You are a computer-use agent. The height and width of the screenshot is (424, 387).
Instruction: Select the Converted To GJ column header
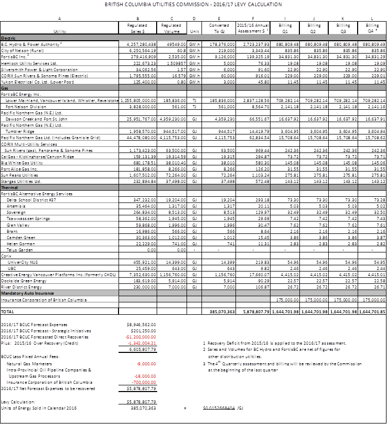[219, 28]
